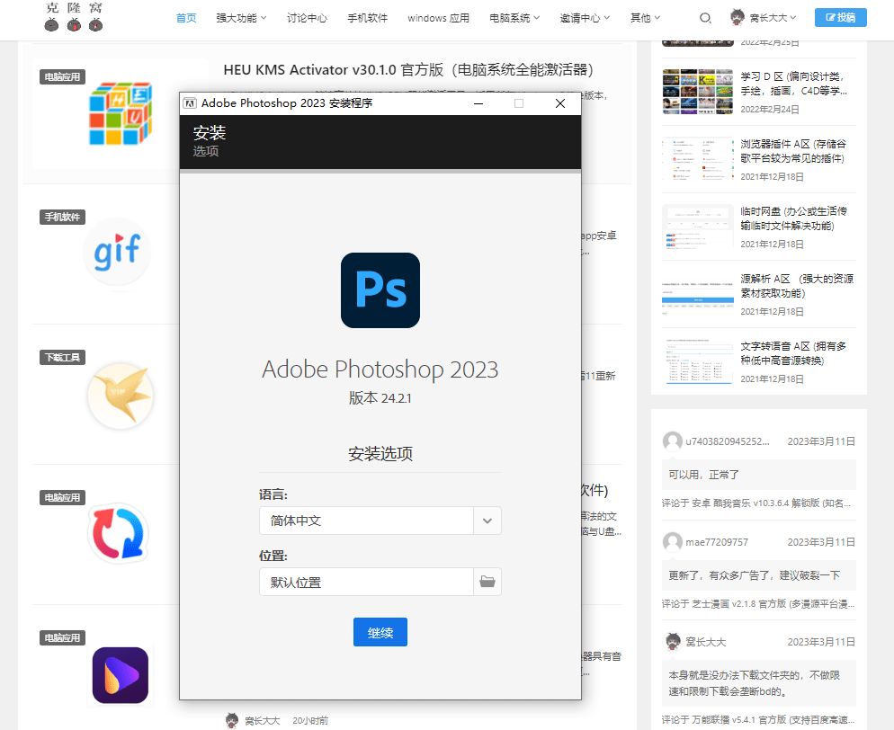Click the Photoshop Ps logo icon
The width and height of the screenshot is (894, 730).
[380, 290]
